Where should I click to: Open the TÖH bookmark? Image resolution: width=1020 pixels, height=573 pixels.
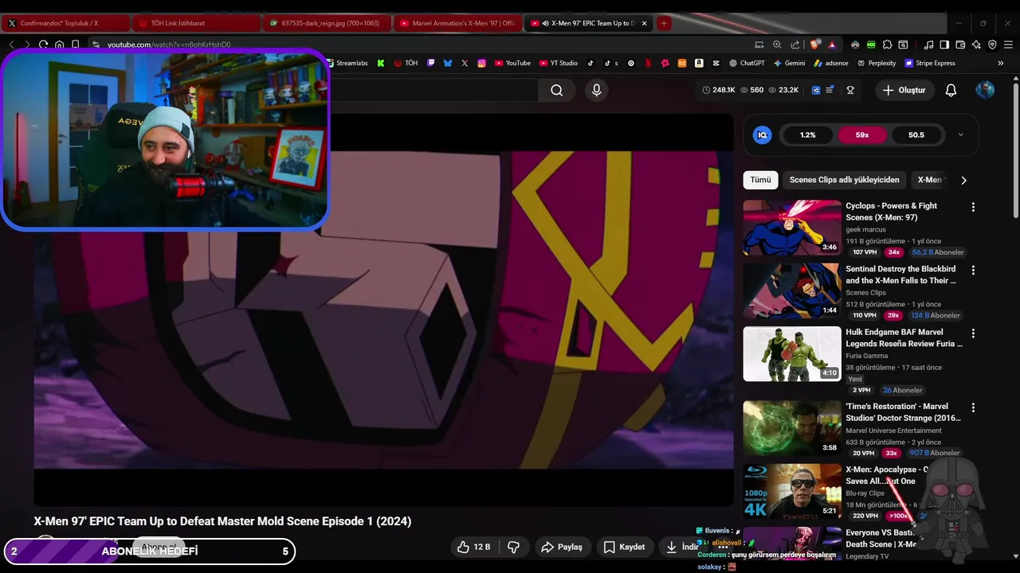click(x=406, y=63)
